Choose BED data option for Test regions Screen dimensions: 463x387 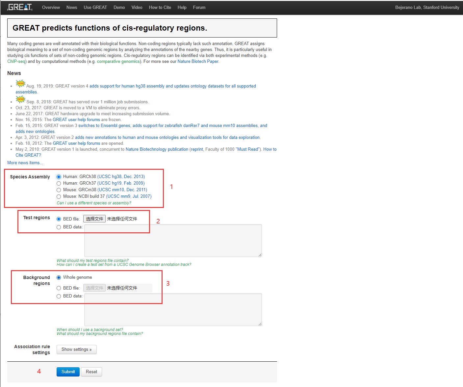click(59, 227)
